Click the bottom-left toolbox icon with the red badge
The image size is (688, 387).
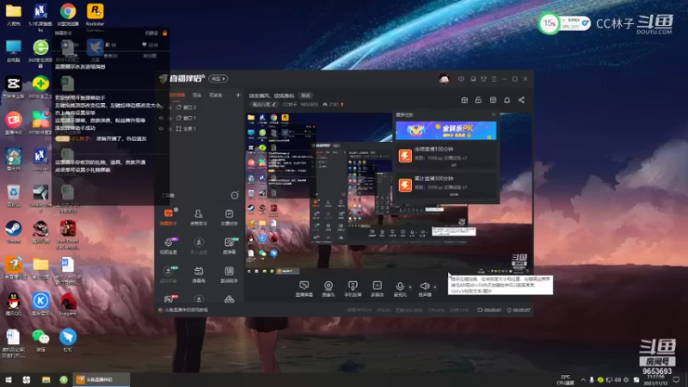tap(169, 299)
